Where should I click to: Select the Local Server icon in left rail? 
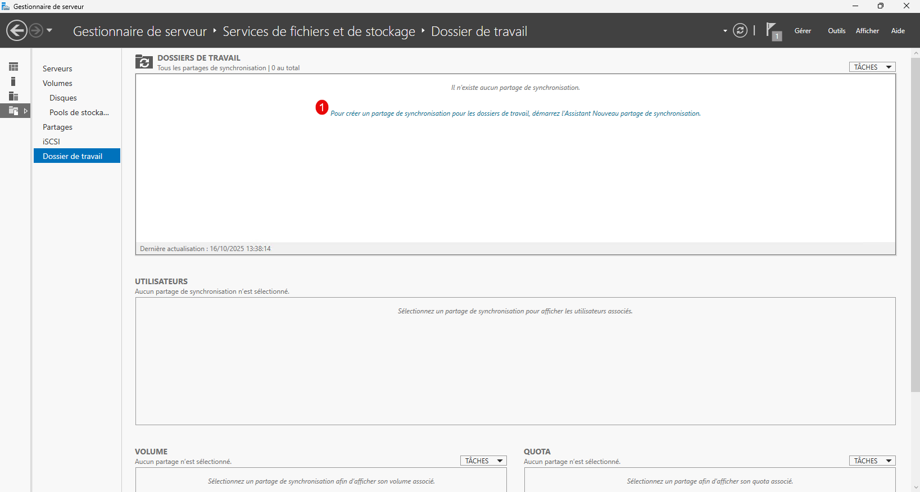click(x=13, y=81)
